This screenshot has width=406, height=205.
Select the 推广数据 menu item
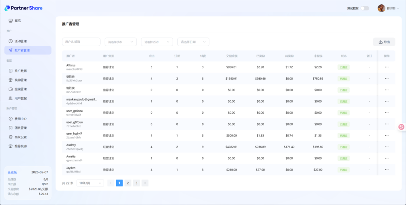tap(21, 71)
